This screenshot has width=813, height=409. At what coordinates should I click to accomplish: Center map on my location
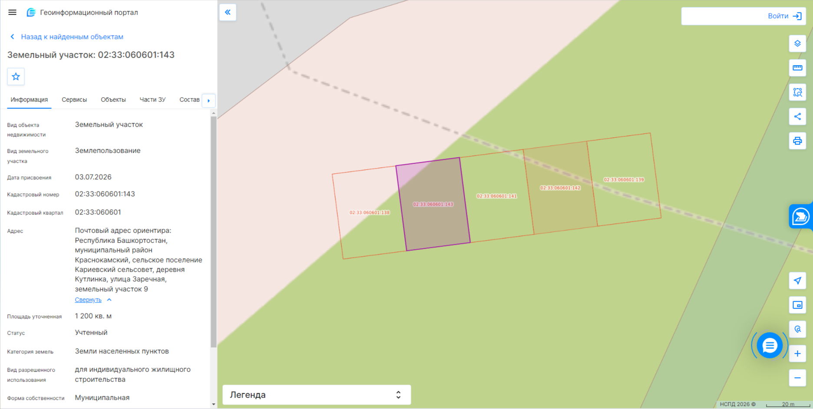pos(797,280)
